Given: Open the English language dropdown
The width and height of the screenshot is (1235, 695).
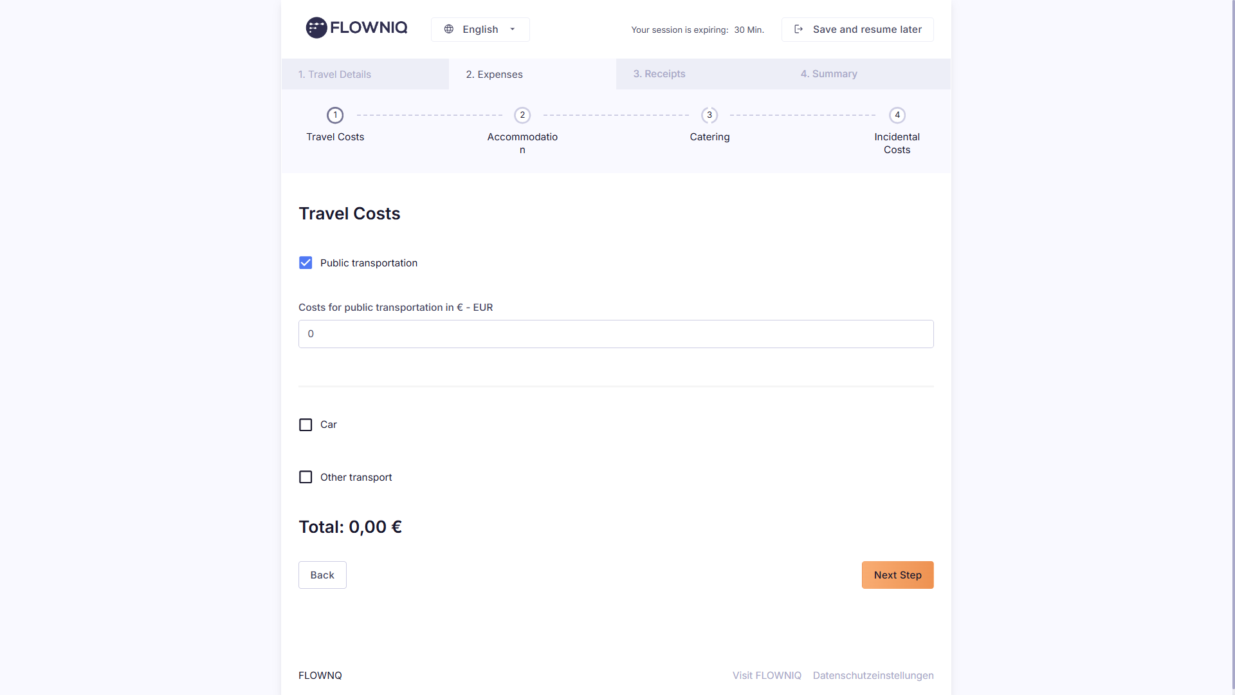Looking at the screenshot, I should [x=480, y=30].
